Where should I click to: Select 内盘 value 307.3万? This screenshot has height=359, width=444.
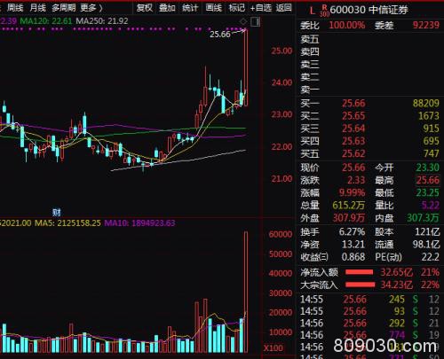point(423,218)
